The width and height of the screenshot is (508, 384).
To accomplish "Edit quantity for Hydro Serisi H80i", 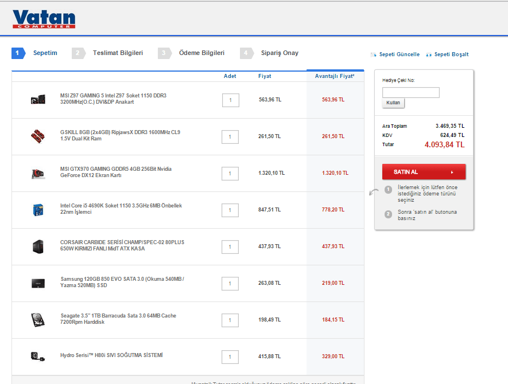I will coord(230,357).
